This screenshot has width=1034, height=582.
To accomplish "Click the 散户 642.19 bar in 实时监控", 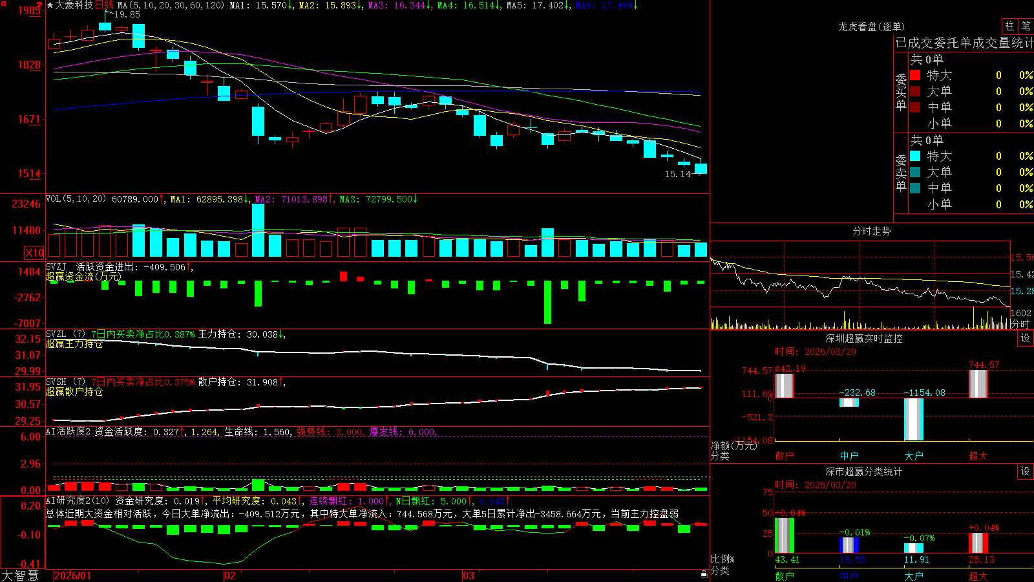I will 785,385.
